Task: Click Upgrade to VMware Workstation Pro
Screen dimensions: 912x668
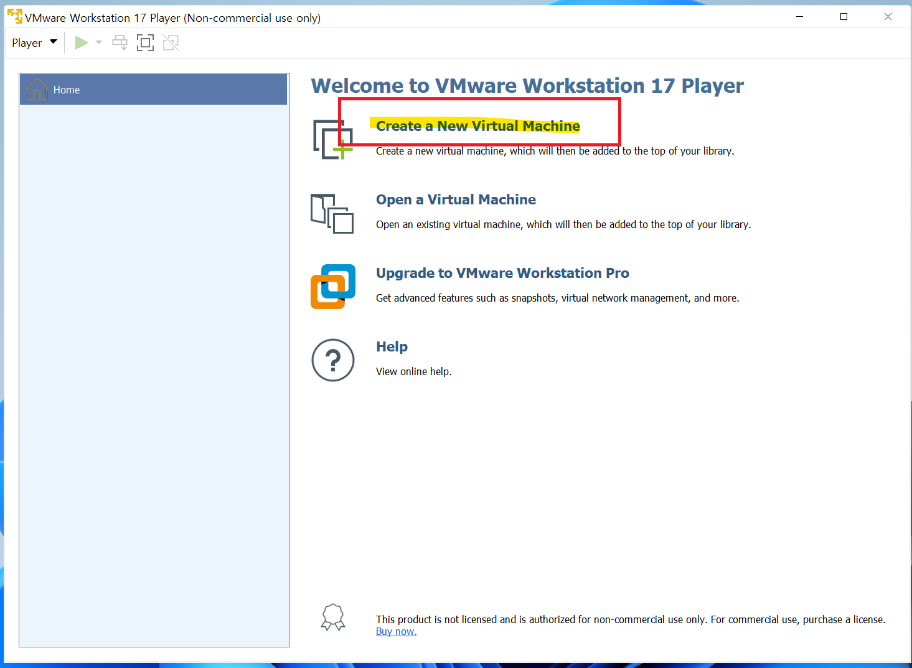Action: pos(502,273)
